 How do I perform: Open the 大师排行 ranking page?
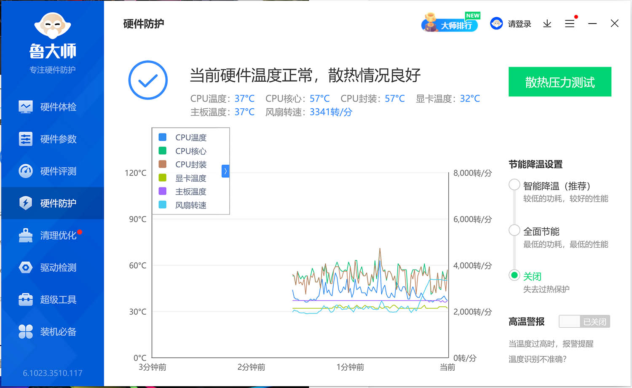click(x=450, y=23)
